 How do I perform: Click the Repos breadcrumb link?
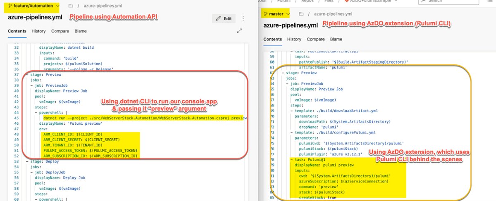[x=306, y=2]
